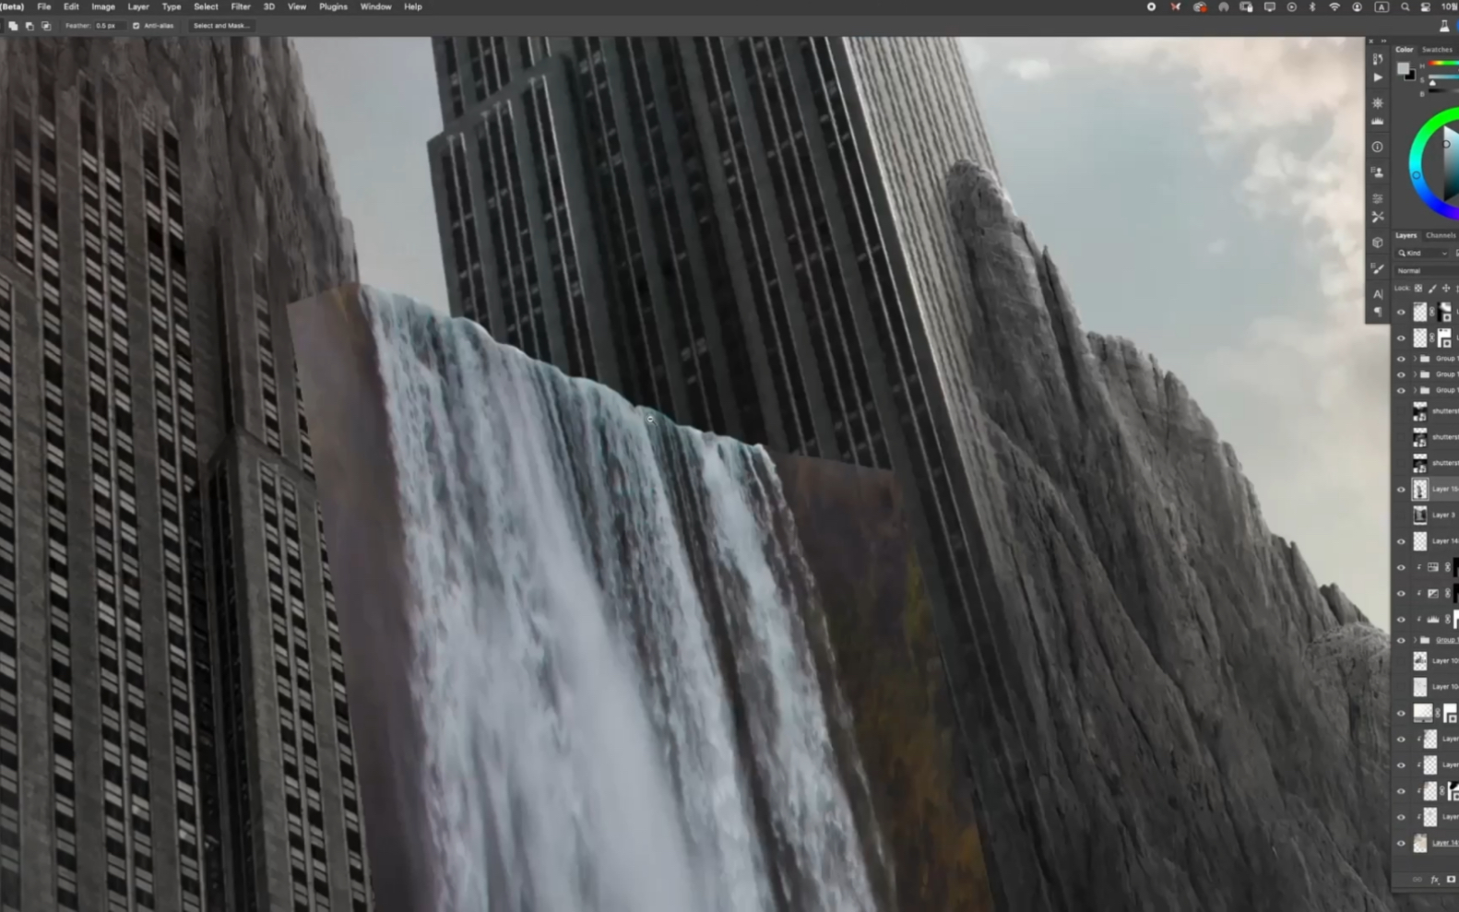Open the Clone Source stamp icon
Viewport: 1459px width, 912px height.
coord(1377,172)
